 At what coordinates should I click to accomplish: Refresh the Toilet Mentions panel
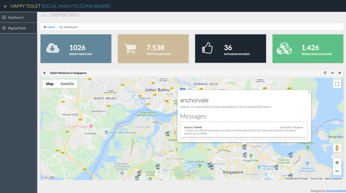coord(325,73)
